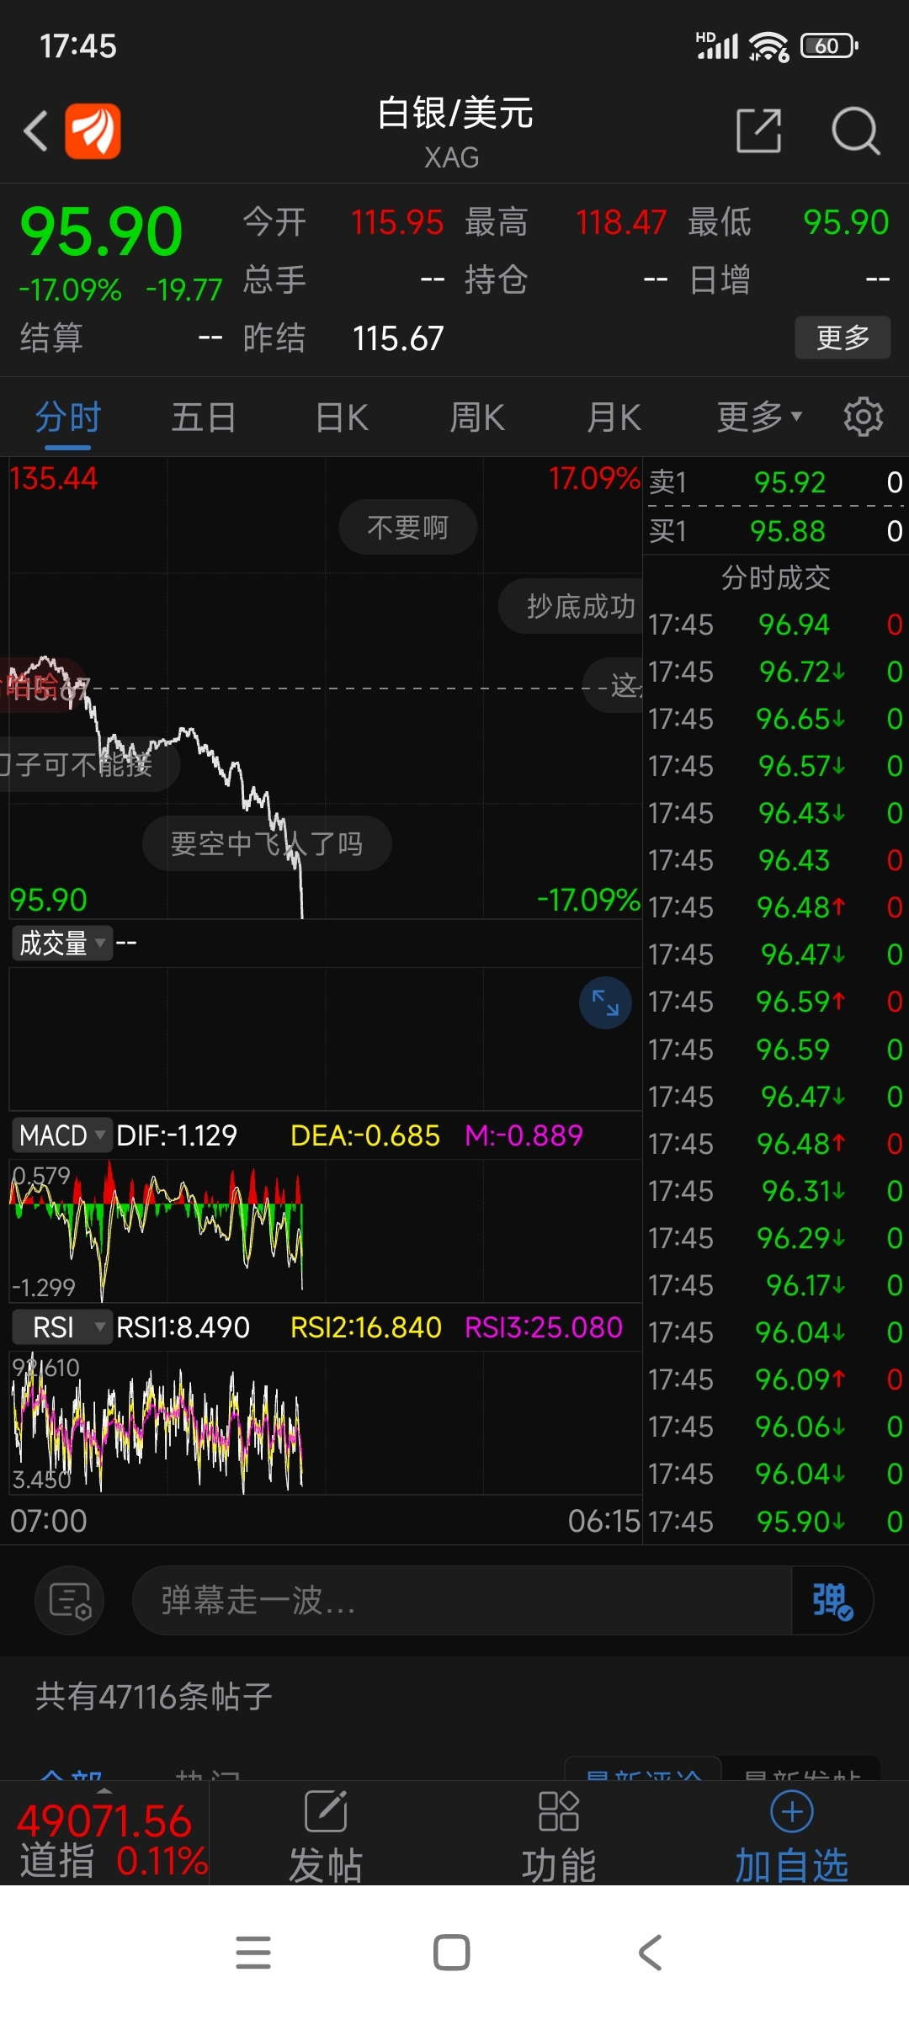Open the 成交量 indicator dropdown

click(62, 943)
